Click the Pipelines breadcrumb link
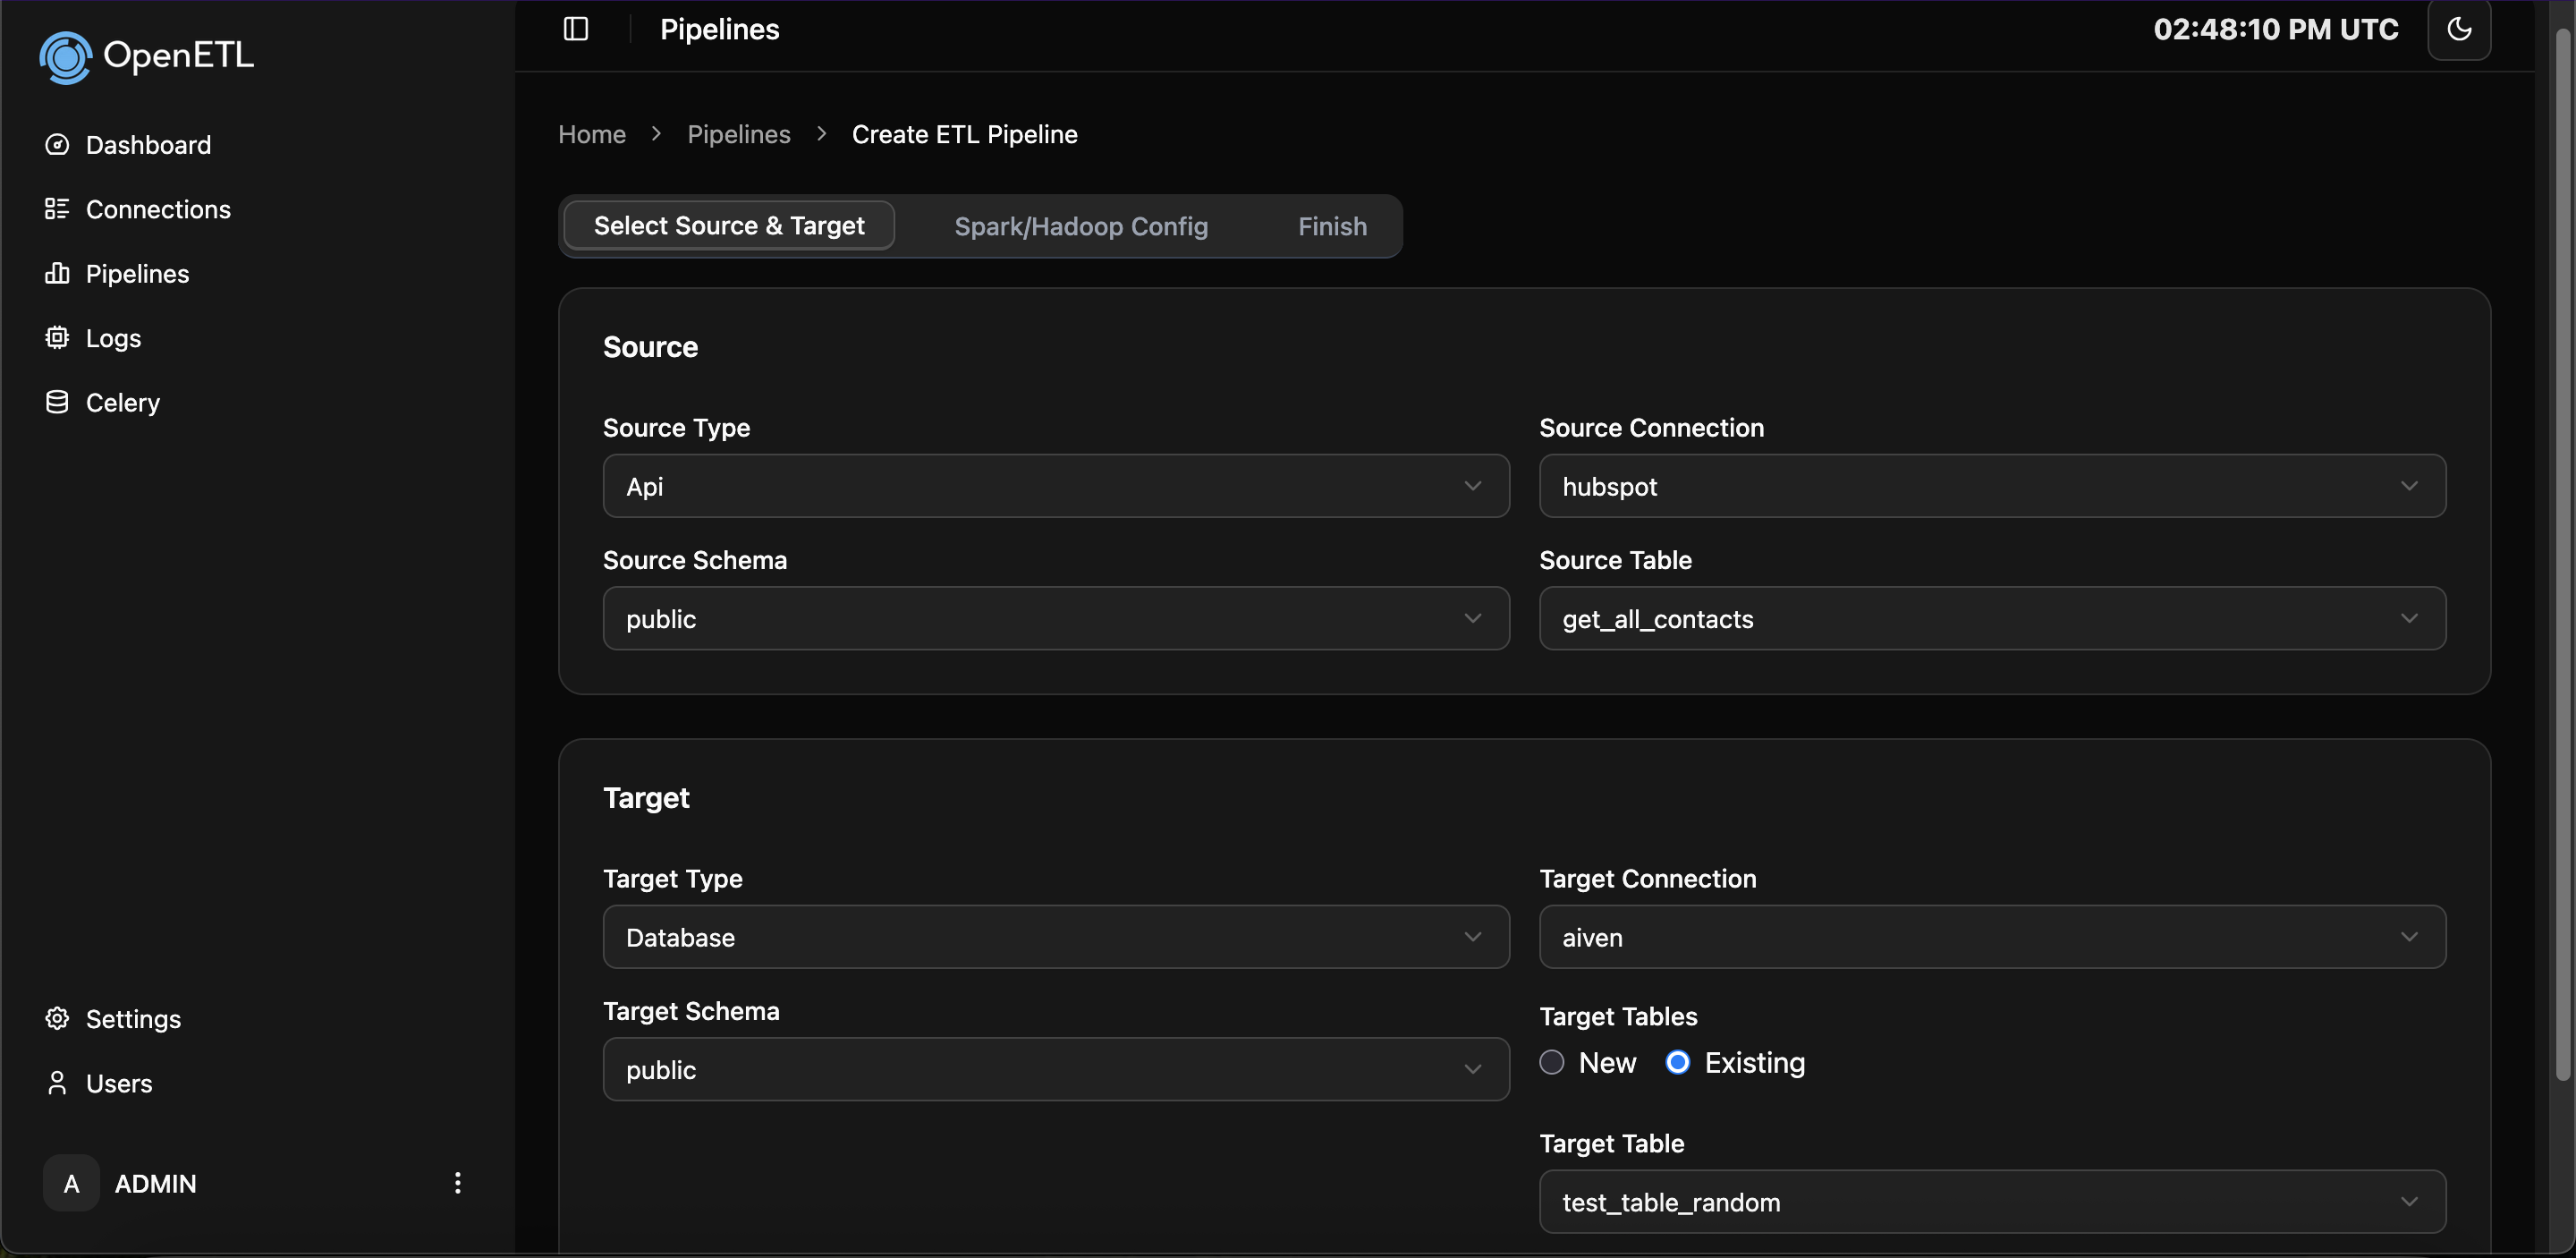This screenshot has width=2576, height=1258. [738, 134]
